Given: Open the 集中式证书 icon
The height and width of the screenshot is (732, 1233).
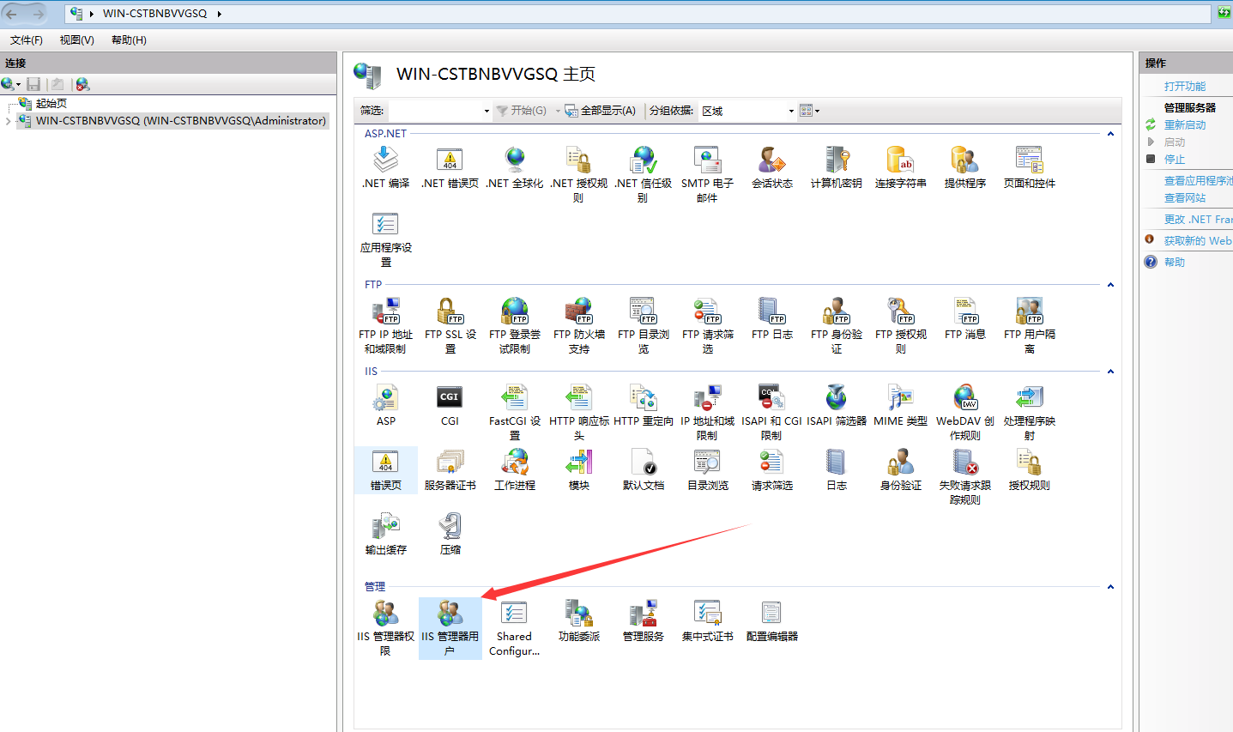Looking at the screenshot, I should (x=708, y=620).
